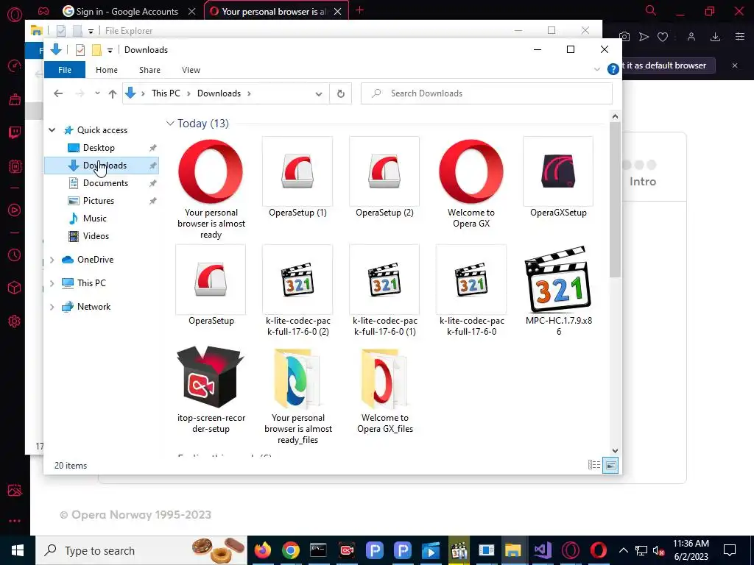Collapse the Today (13) group

[170, 124]
